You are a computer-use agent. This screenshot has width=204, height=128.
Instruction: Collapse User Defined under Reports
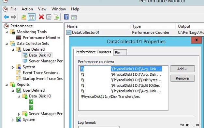click(13, 91)
